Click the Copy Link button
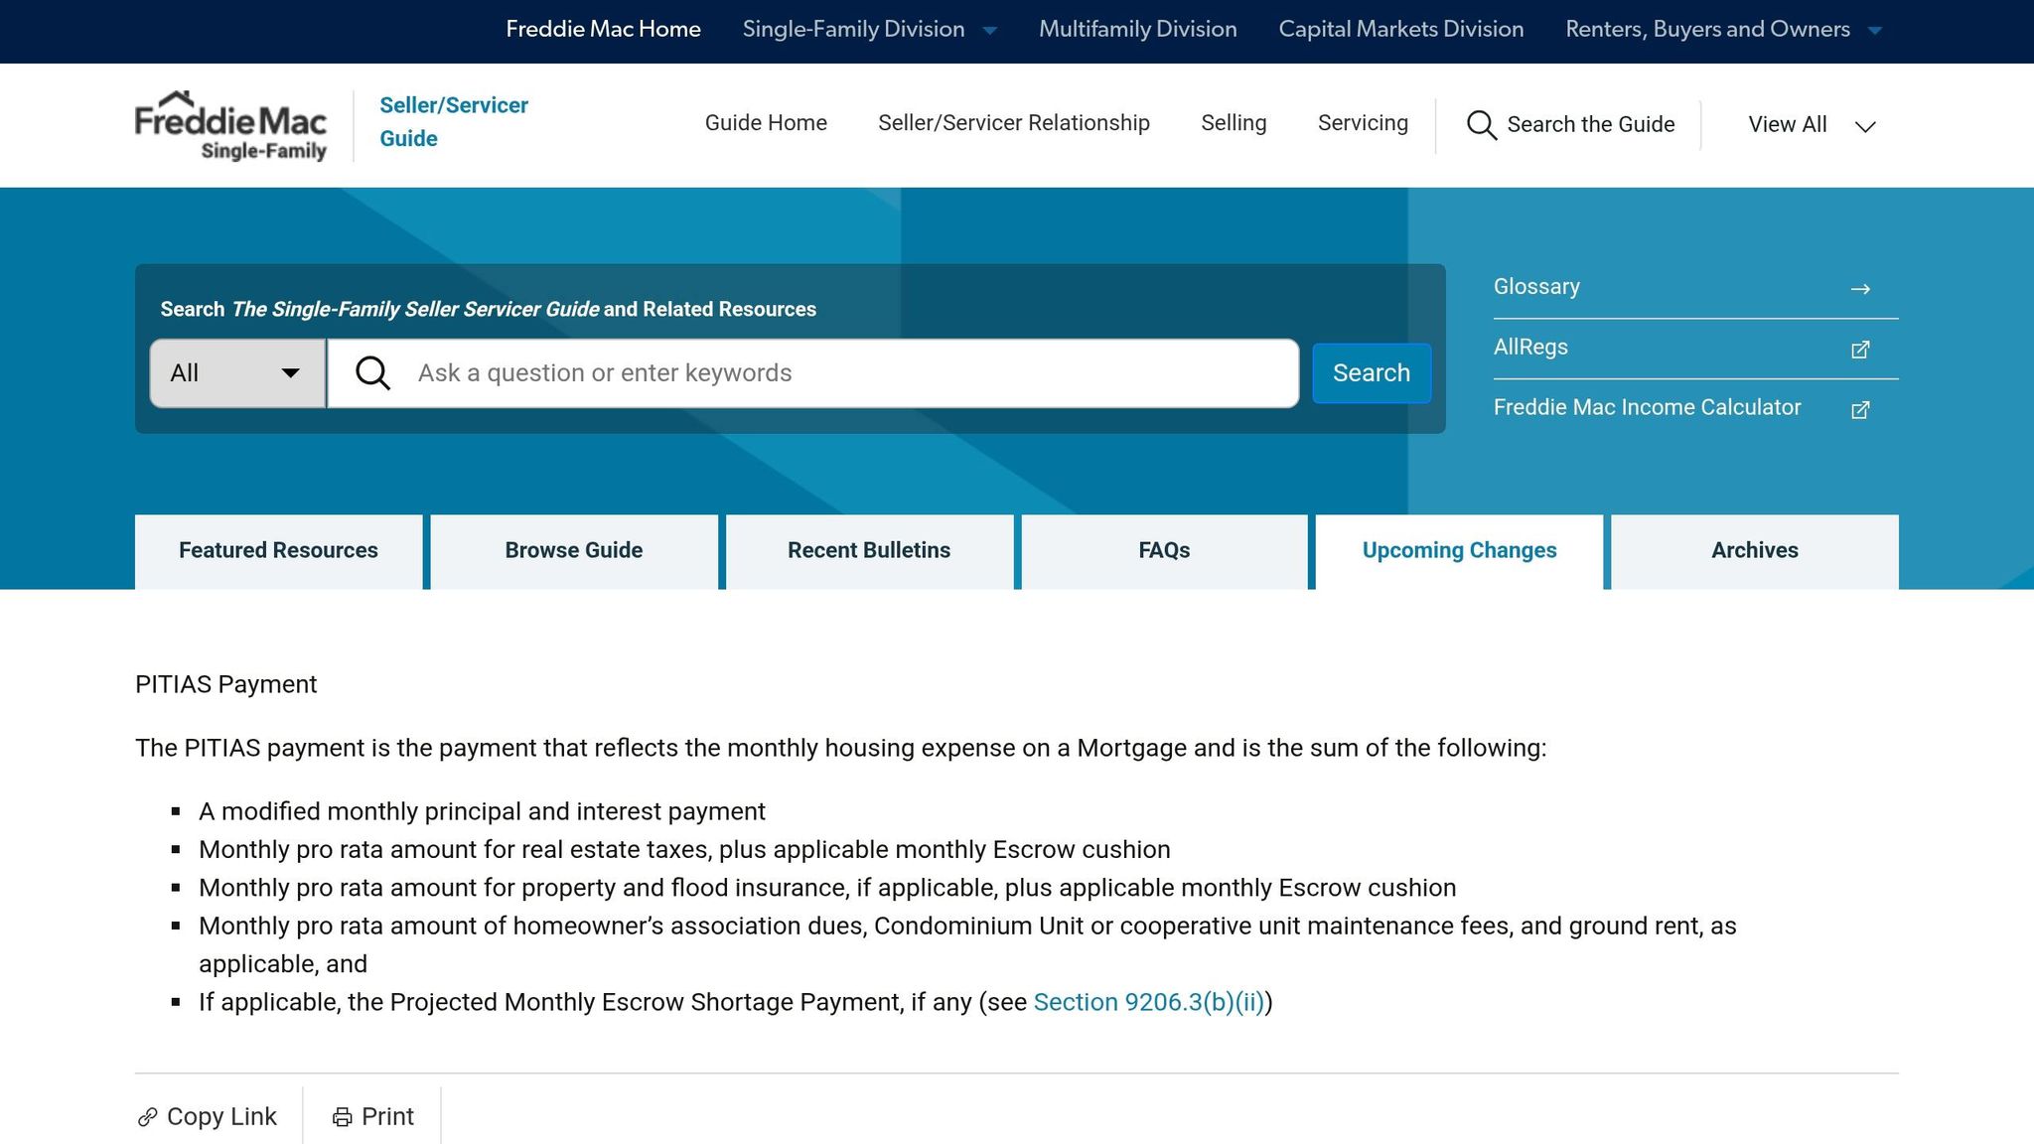The width and height of the screenshot is (2034, 1144). pos(208,1117)
